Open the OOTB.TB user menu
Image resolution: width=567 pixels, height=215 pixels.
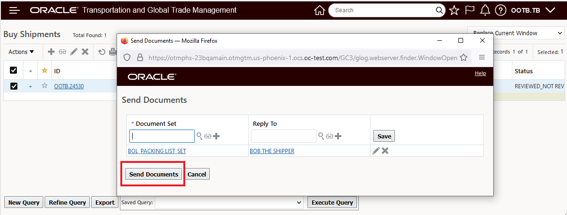pyautogui.click(x=533, y=10)
